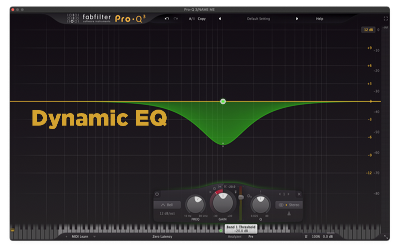This screenshot has width=400, height=247.
Task: Toggle full screen mode icon
Action: point(385,19)
